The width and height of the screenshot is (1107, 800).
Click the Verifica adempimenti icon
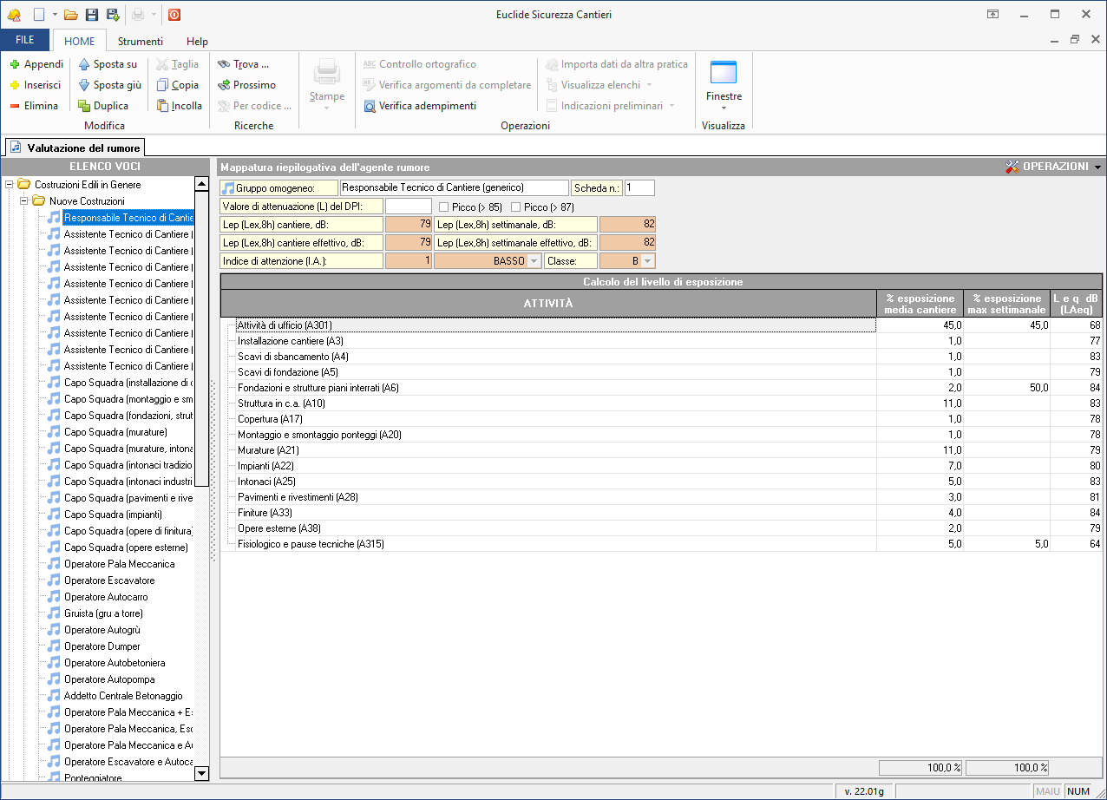tap(370, 106)
